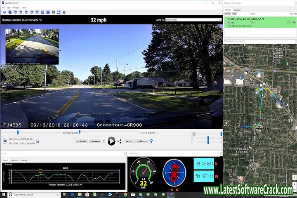Switch to the Geotags tab
297x198 pixels.
click(237, 9)
